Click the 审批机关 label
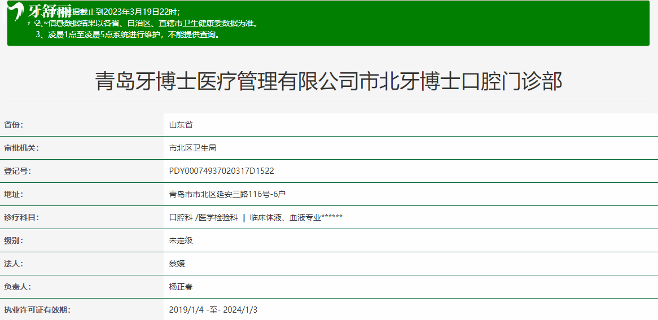The width and height of the screenshot is (658, 320). point(21,148)
